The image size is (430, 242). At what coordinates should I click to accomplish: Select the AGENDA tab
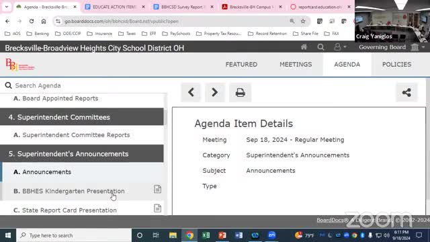pos(347,65)
